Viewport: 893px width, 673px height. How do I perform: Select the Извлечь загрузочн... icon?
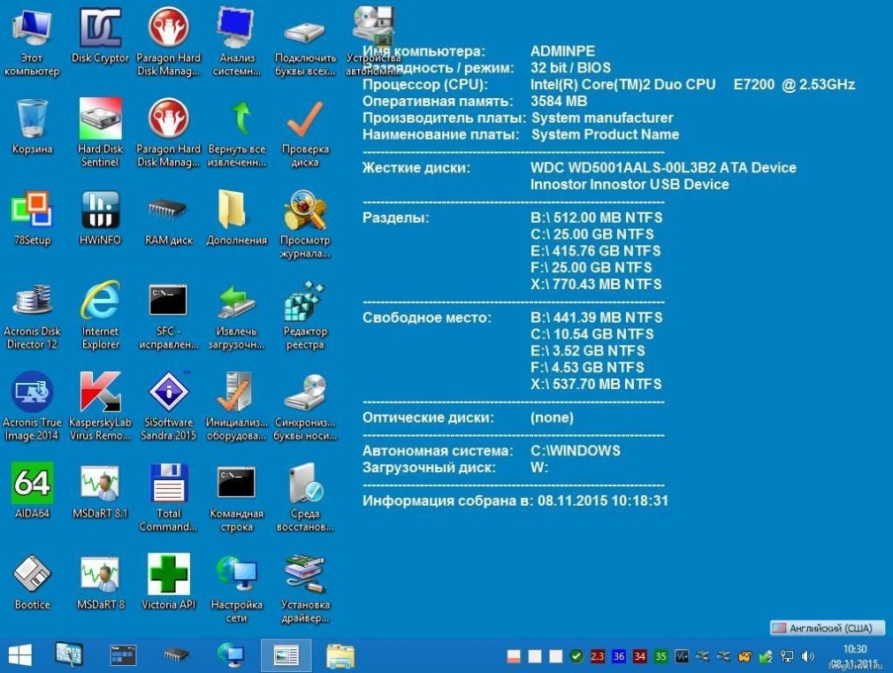point(237,316)
